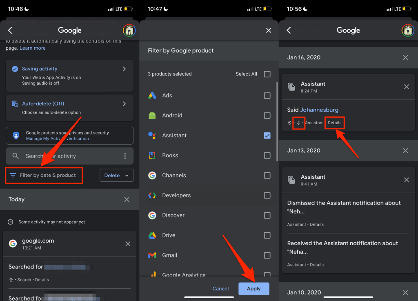Viewport: 418px width, 301px height.
Task: Click the Android robot icon
Action: 152,116
